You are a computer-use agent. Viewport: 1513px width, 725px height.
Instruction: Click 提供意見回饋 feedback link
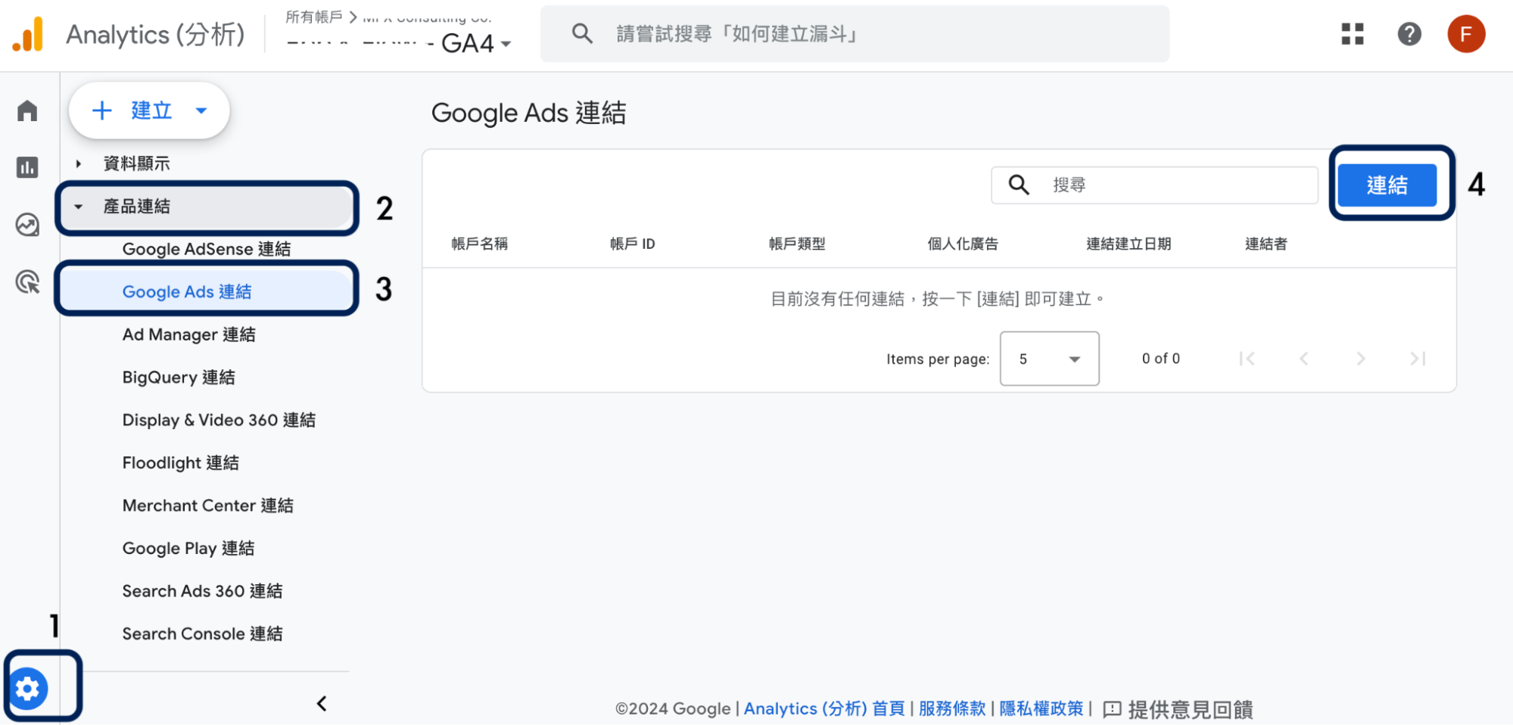tap(1190, 709)
